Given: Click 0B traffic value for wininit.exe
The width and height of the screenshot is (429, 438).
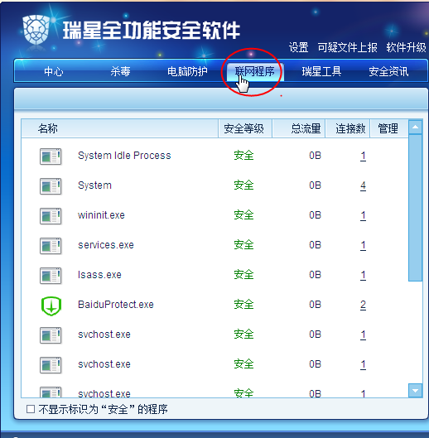Looking at the screenshot, I should 315,215.
